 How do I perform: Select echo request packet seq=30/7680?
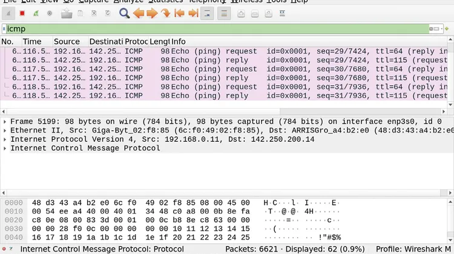[224, 69]
